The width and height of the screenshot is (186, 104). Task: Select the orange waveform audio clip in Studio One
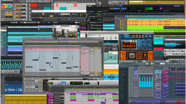click(x=156, y=23)
